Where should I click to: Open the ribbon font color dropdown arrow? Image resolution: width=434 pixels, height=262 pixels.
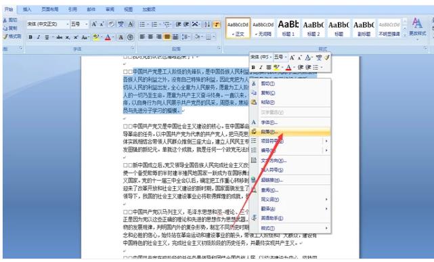click(x=113, y=37)
